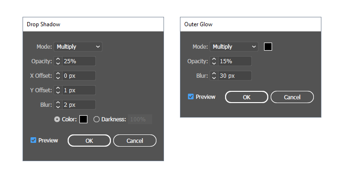Select the Darkness radio button
This screenshot has width=343, height=178.
[x=96, y=119]
